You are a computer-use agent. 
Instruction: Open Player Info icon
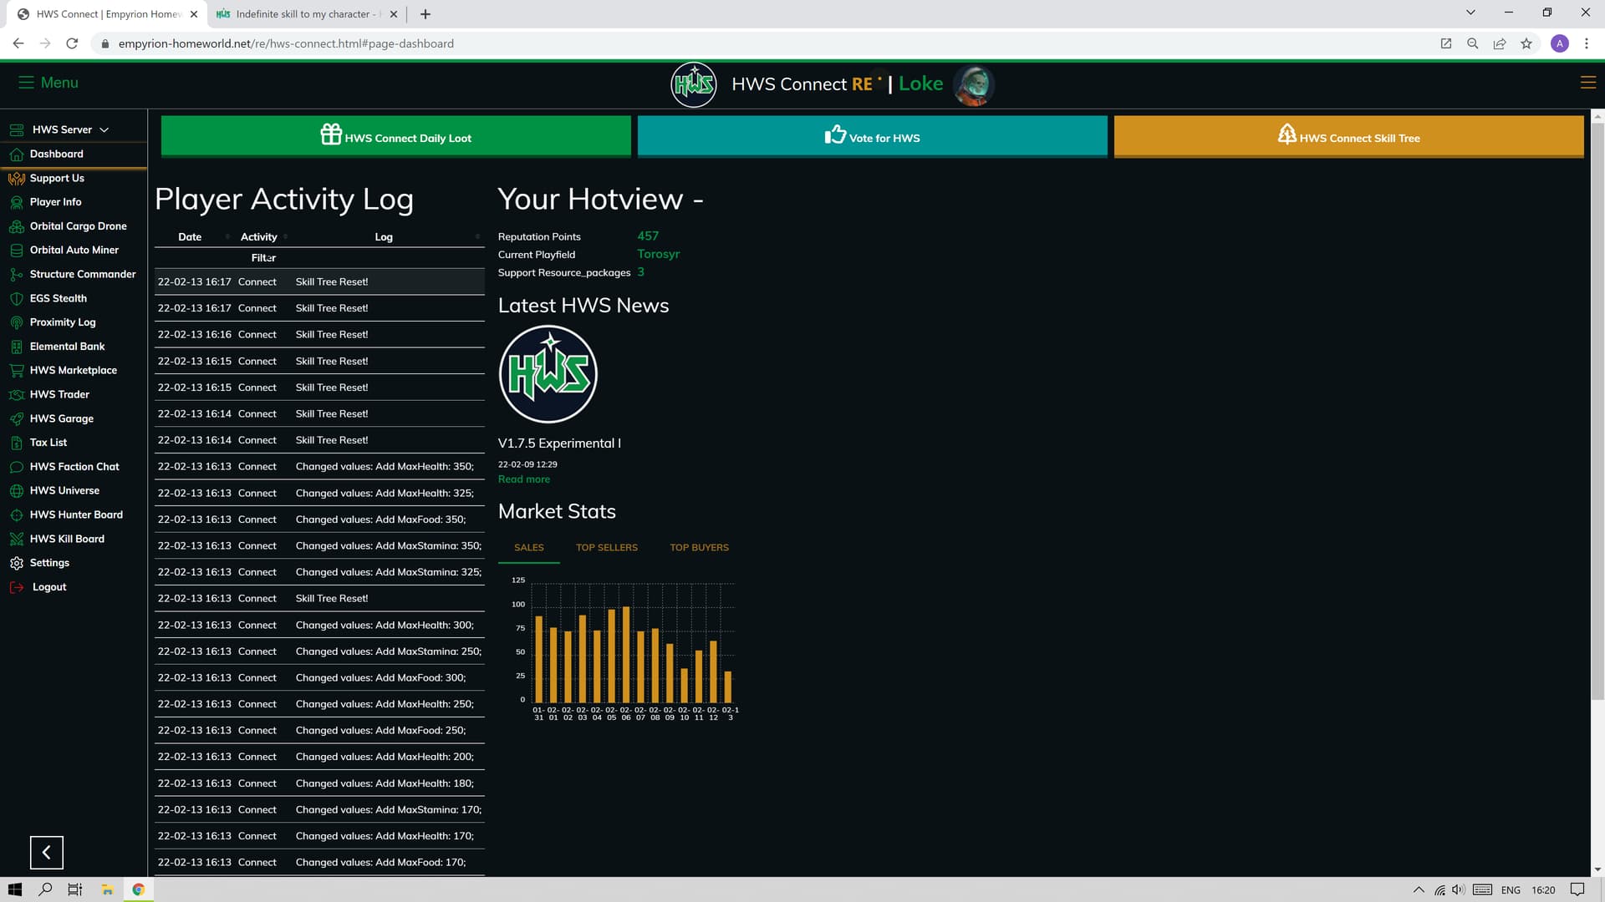[x=16, y=202]
